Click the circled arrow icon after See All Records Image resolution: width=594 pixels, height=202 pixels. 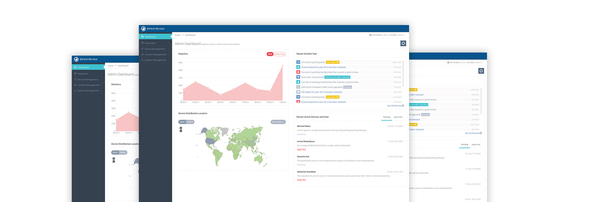tap(403, 106)
